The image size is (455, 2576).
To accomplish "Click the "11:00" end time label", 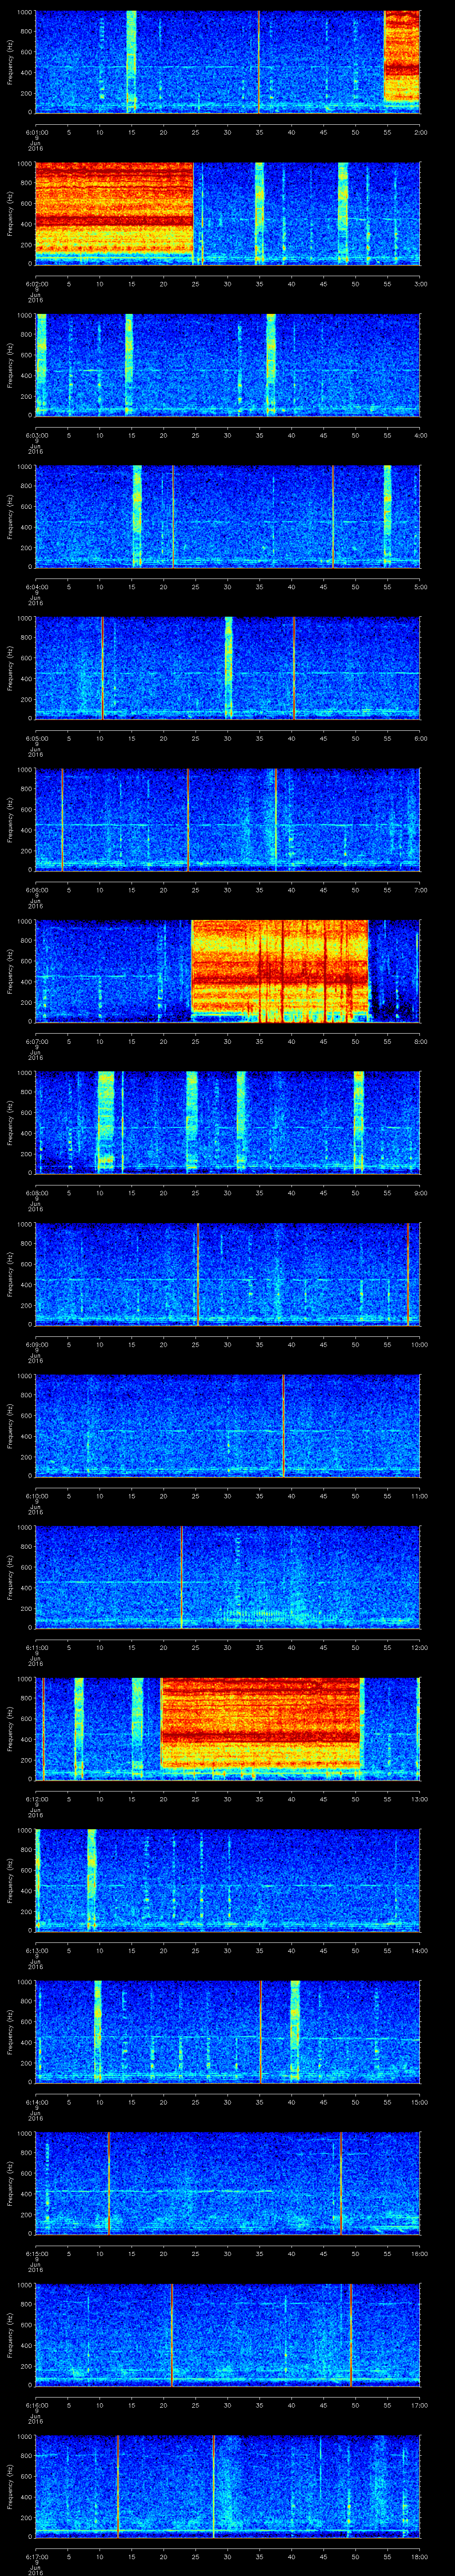I will [x=419, y=1496].
